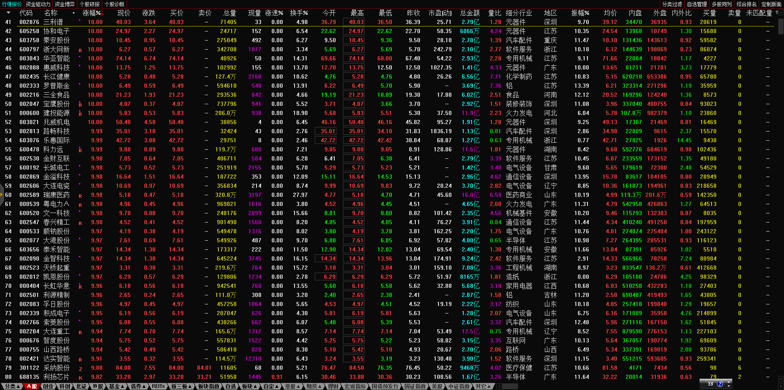Select the 三利谱 stock row
The height and width of the screenshot is (390, 784).
tap(53, 22)
